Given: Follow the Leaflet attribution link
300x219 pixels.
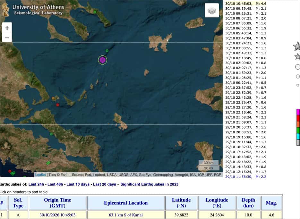Looking at the screenshot, I should pos(40,175).
